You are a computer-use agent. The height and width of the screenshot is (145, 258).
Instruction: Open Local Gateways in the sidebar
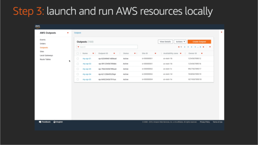(x=46, y=55)
